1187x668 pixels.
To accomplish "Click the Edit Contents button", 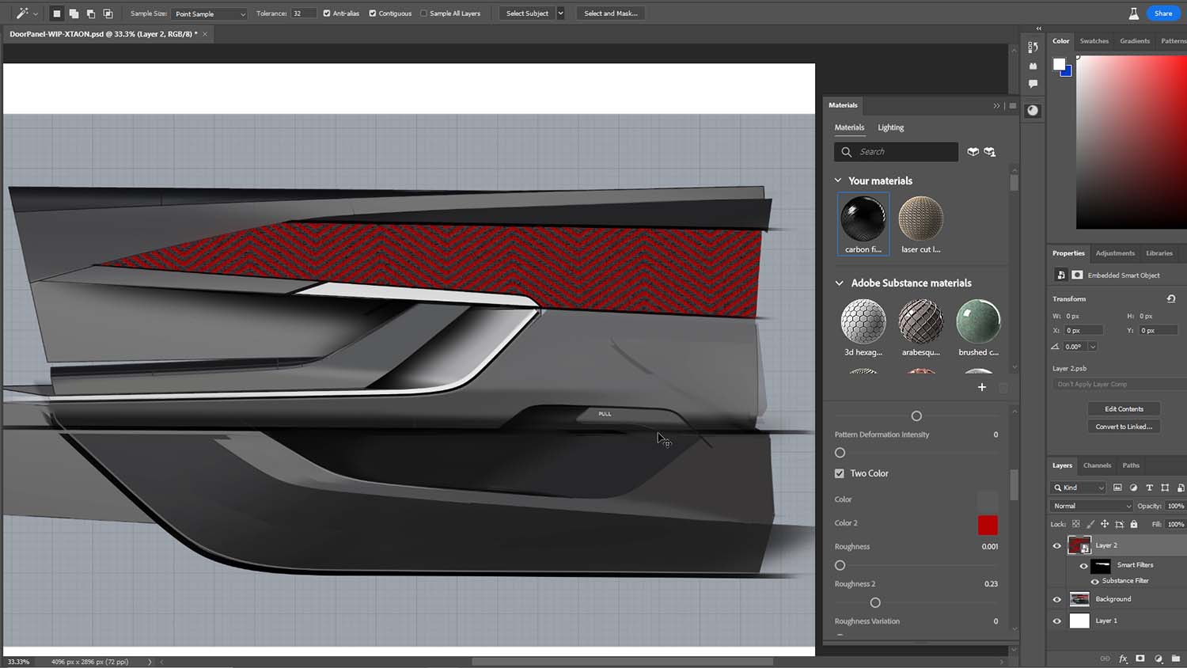I will (1124, 409).
